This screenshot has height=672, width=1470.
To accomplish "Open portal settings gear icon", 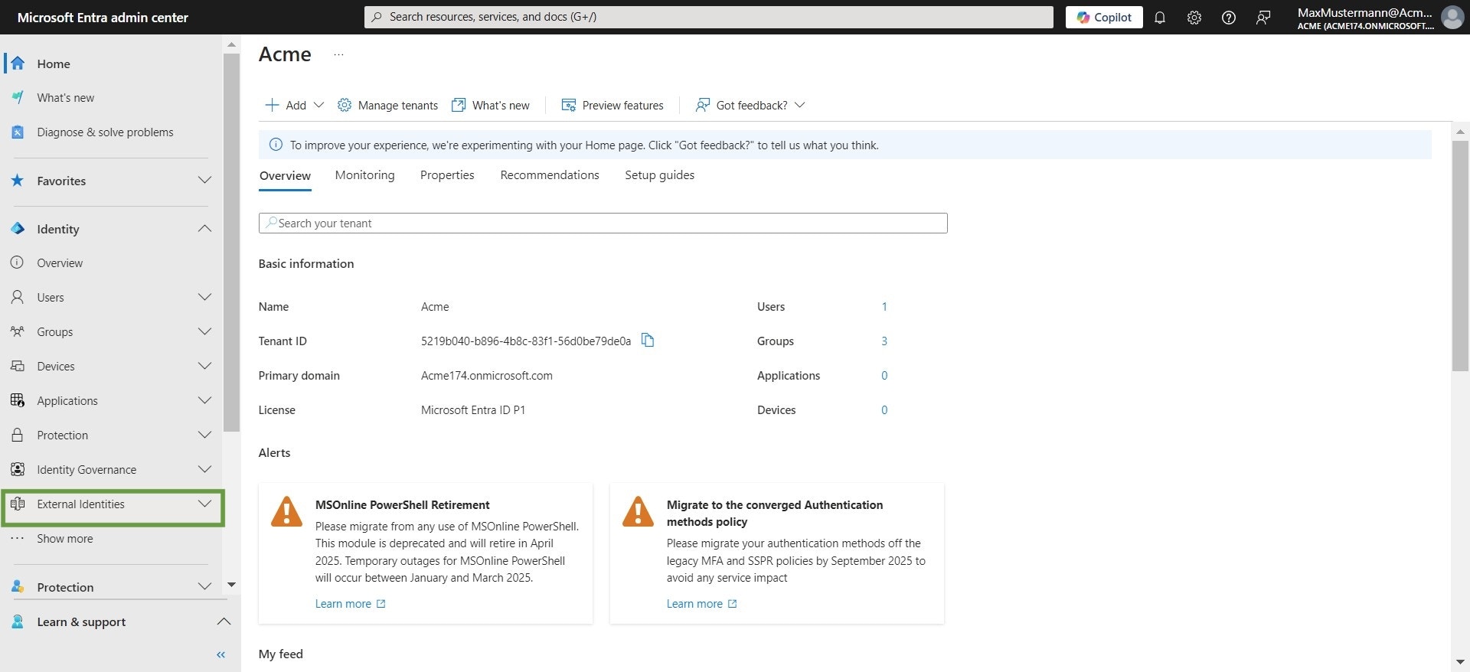I will coord(1194,18).
